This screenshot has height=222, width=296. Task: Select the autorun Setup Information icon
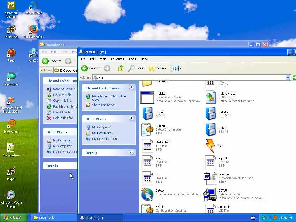click(147, 129)
